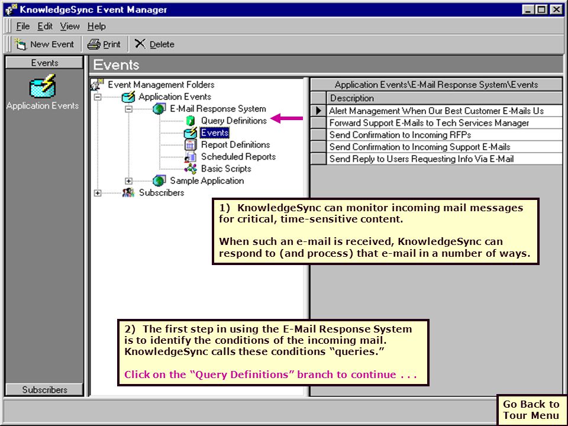Screen dimensions: 568x426
Task: Select the Application Events tree label
Action: (x=175, y=96)
